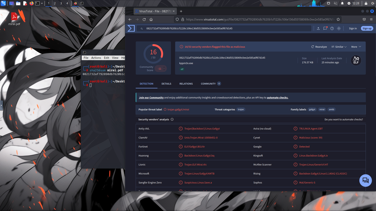This screenshot has height=211, width=376.
Task: Open the terminal window's File menu
Action: tap(86, 58)
